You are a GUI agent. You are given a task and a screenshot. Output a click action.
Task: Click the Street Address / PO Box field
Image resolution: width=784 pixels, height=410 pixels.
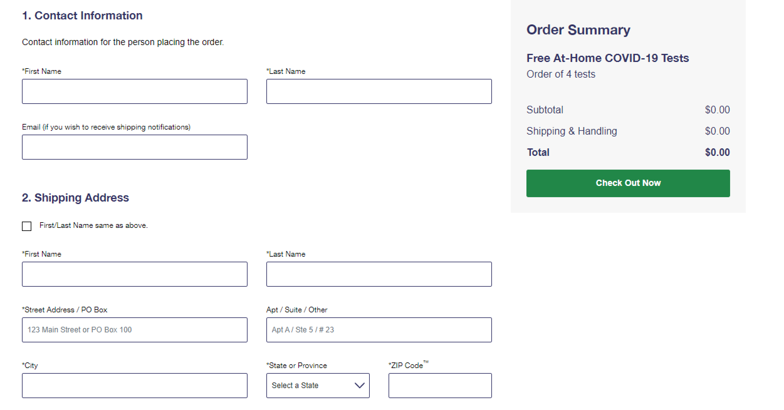tap(134, 330)
